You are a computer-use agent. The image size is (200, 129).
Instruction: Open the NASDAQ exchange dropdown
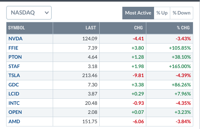[x=29, y=13]
